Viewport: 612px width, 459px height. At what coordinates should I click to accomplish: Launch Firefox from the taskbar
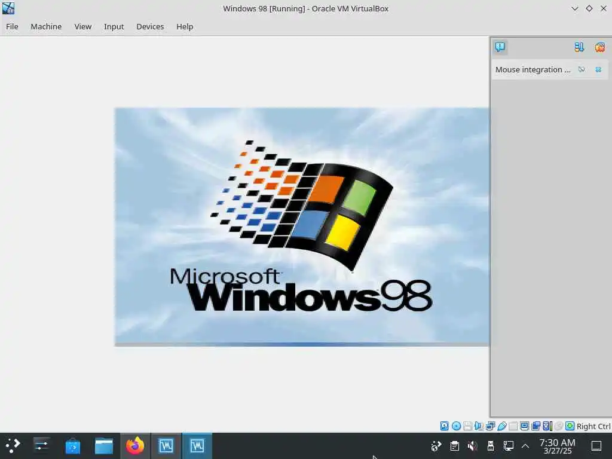135,446
